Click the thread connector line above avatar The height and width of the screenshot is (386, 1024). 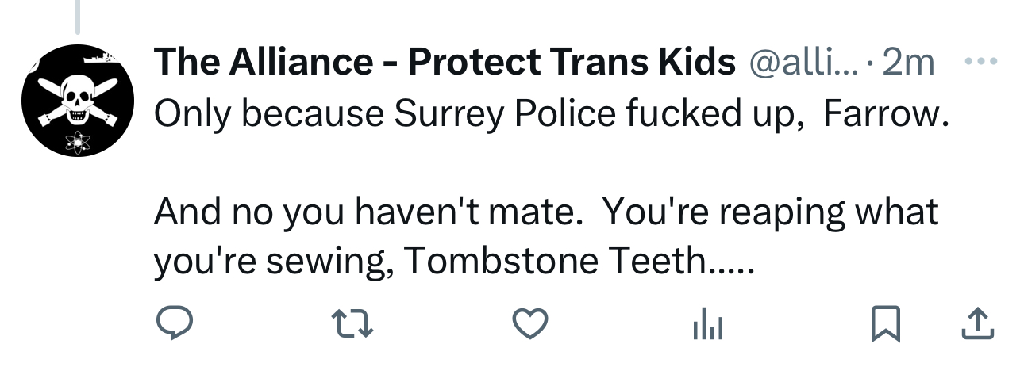click(77, 17)
